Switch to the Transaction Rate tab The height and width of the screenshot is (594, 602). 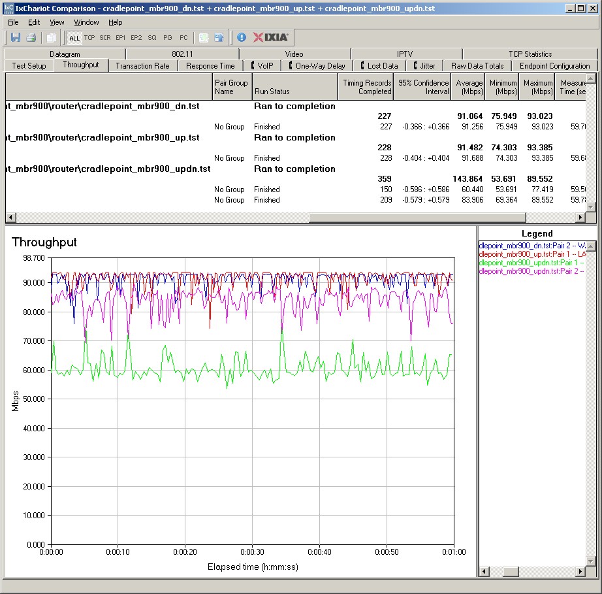pos(142,66)
